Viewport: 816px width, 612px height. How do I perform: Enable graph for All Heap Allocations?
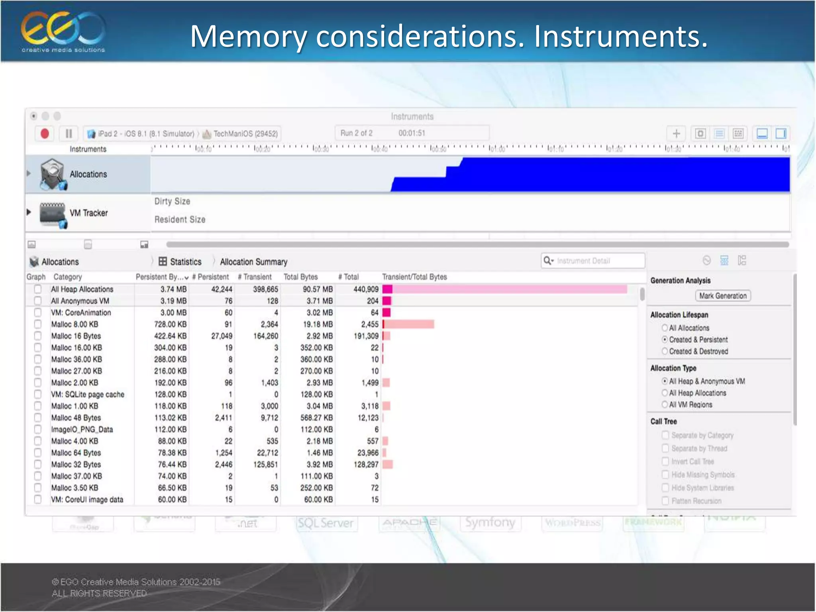click(38, 289)
